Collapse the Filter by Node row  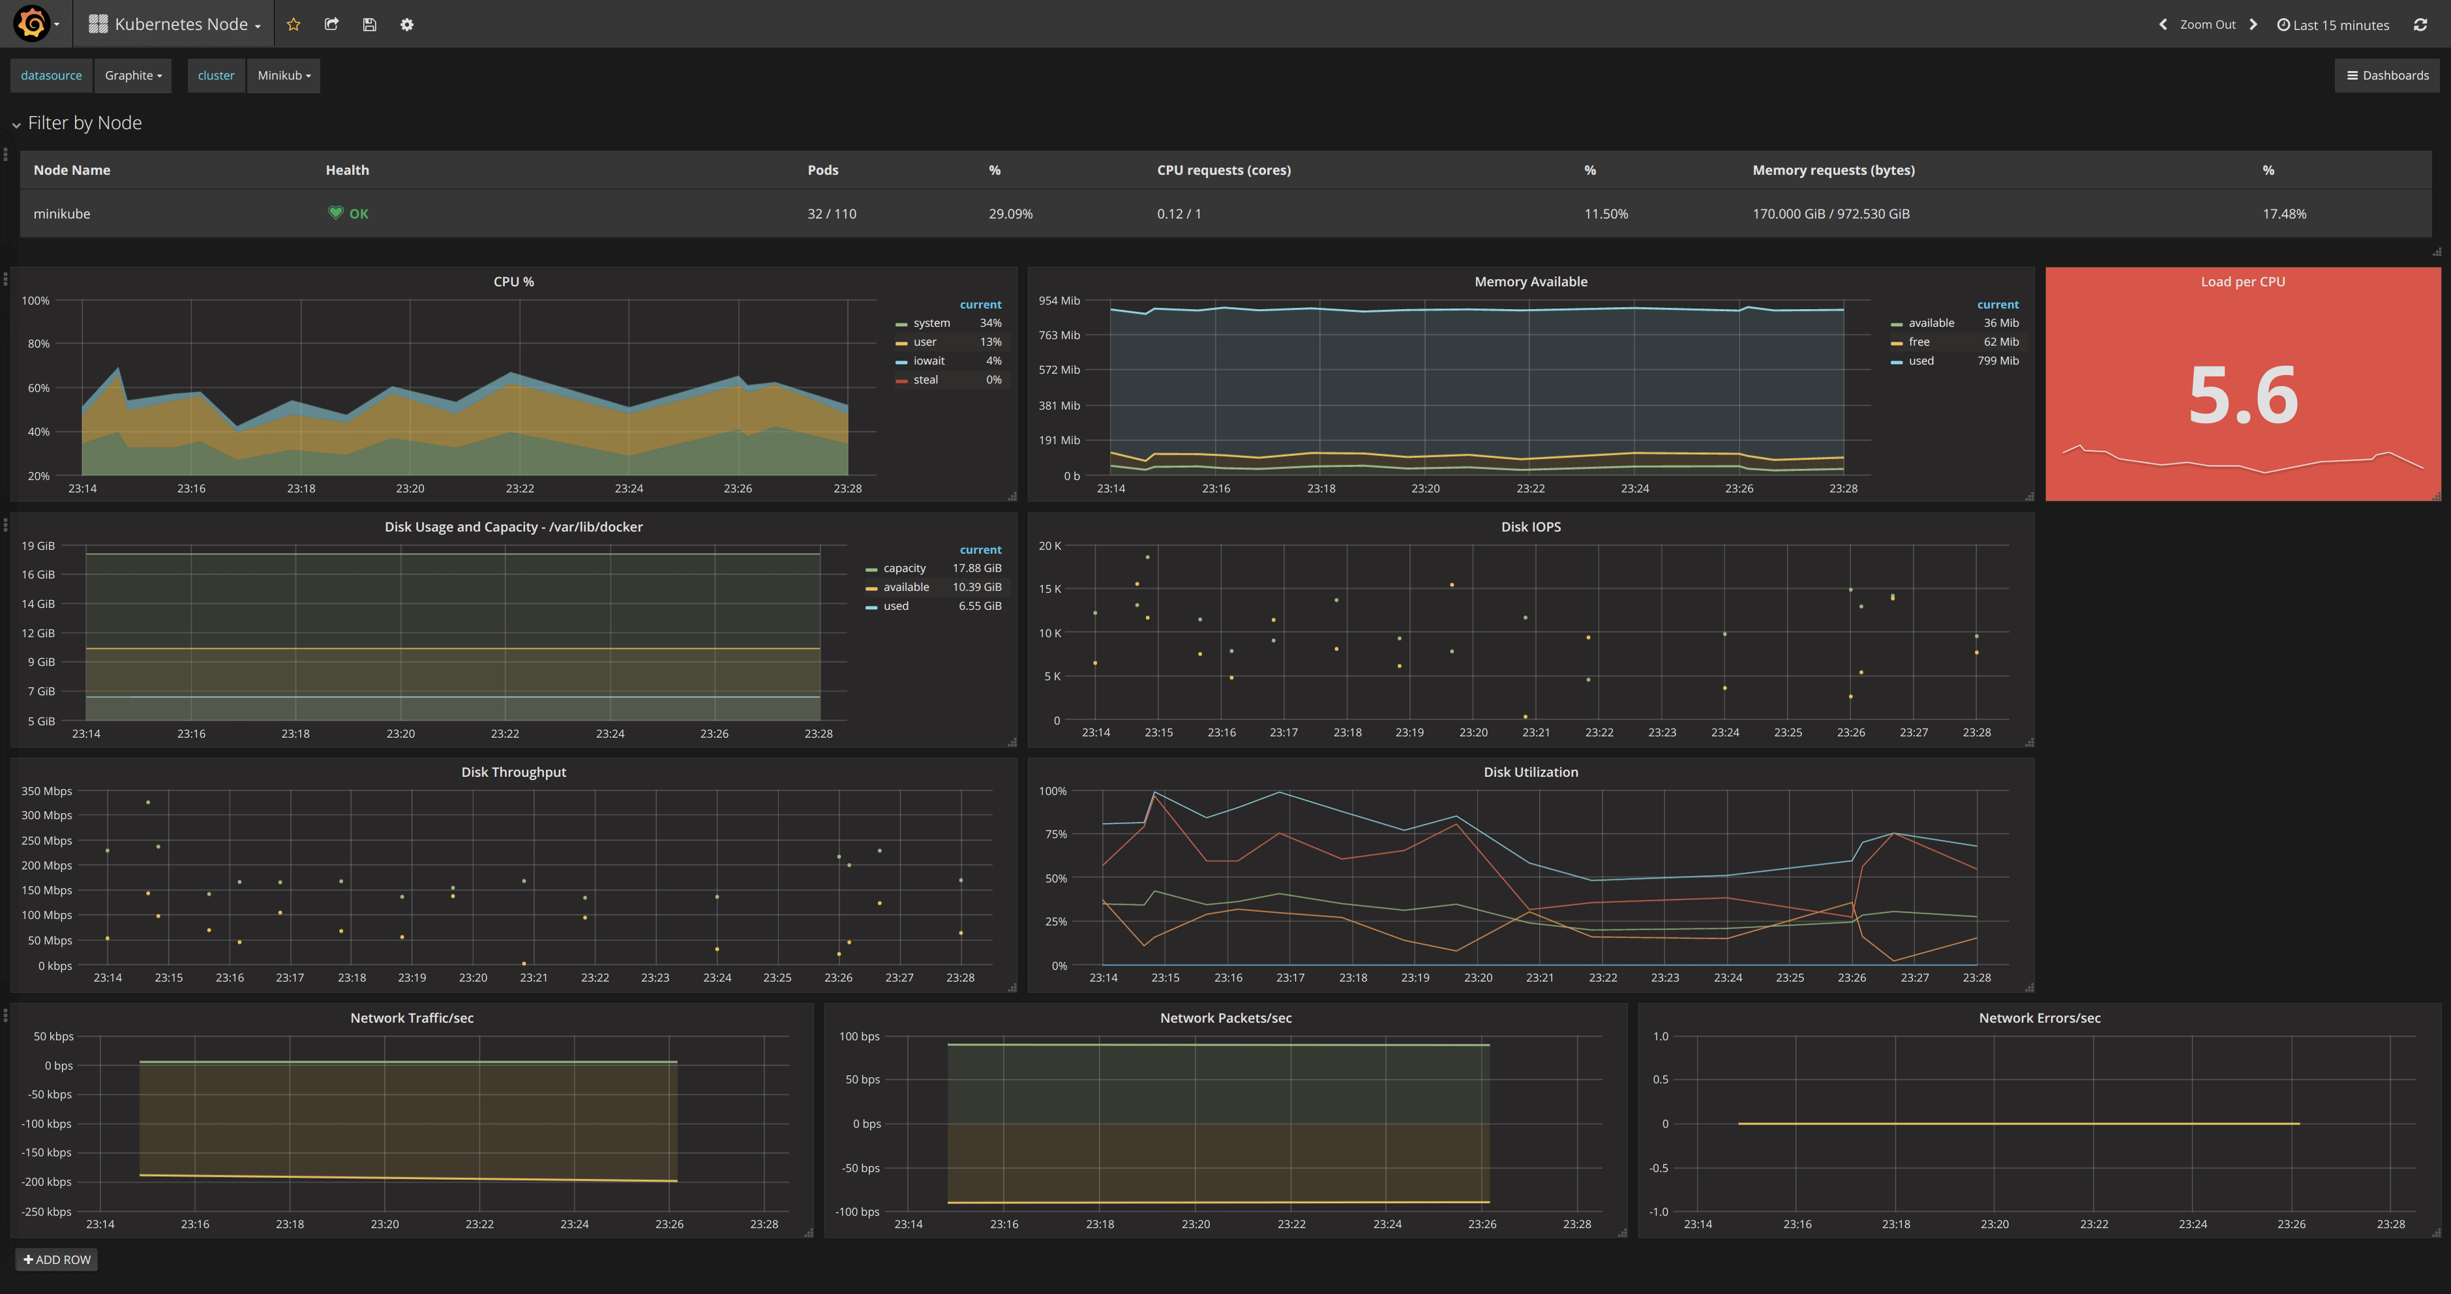[83, 123]
